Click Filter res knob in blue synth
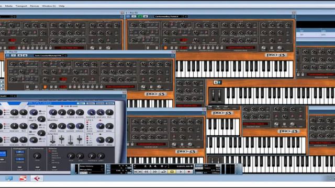This screenshot has width=335, height=188. [x=62, y=112]
